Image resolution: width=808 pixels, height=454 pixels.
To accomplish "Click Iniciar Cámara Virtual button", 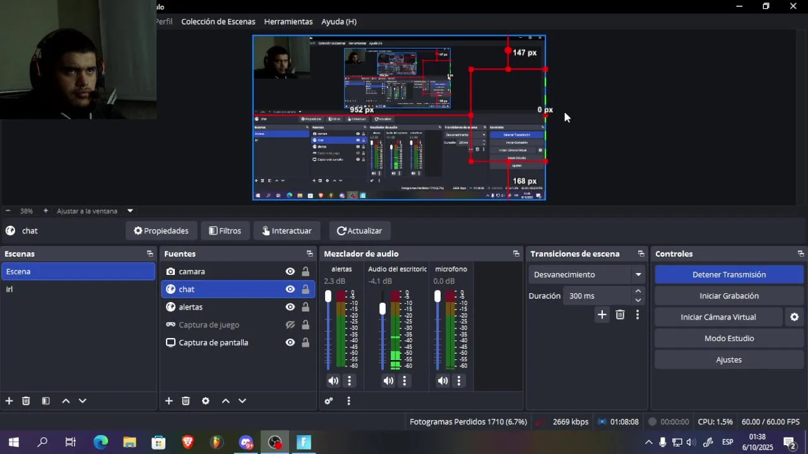I will pyautogui.click(x=718, y=317).
